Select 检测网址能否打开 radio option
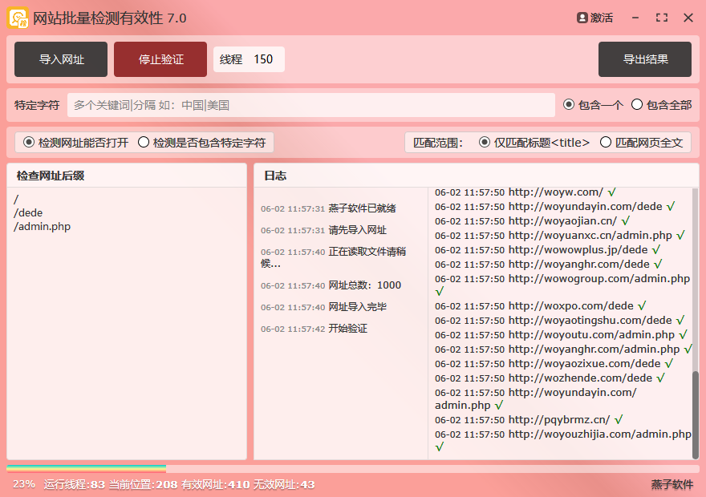Viewport: 706px width, 497px height. (x=75, y=143)
